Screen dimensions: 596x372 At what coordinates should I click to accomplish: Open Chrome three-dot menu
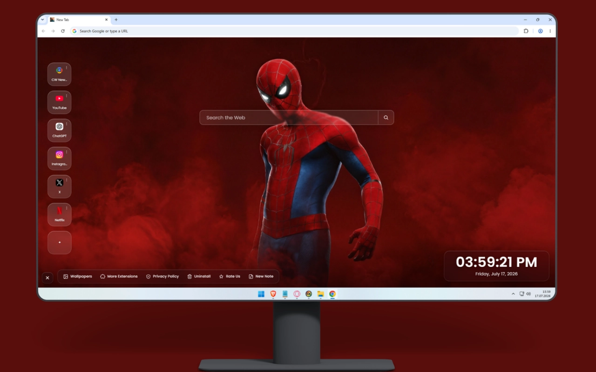[x=550, y=31]
